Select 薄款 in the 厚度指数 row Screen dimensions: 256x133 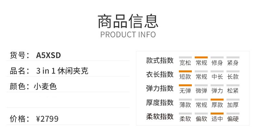185,105
